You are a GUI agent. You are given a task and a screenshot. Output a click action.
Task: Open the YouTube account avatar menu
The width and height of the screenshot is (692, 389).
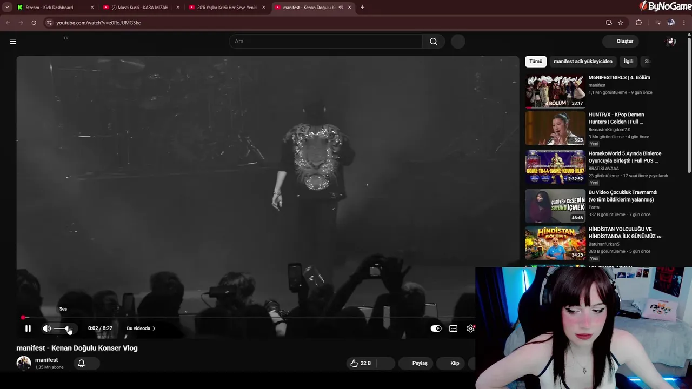(x=671, y=41)
